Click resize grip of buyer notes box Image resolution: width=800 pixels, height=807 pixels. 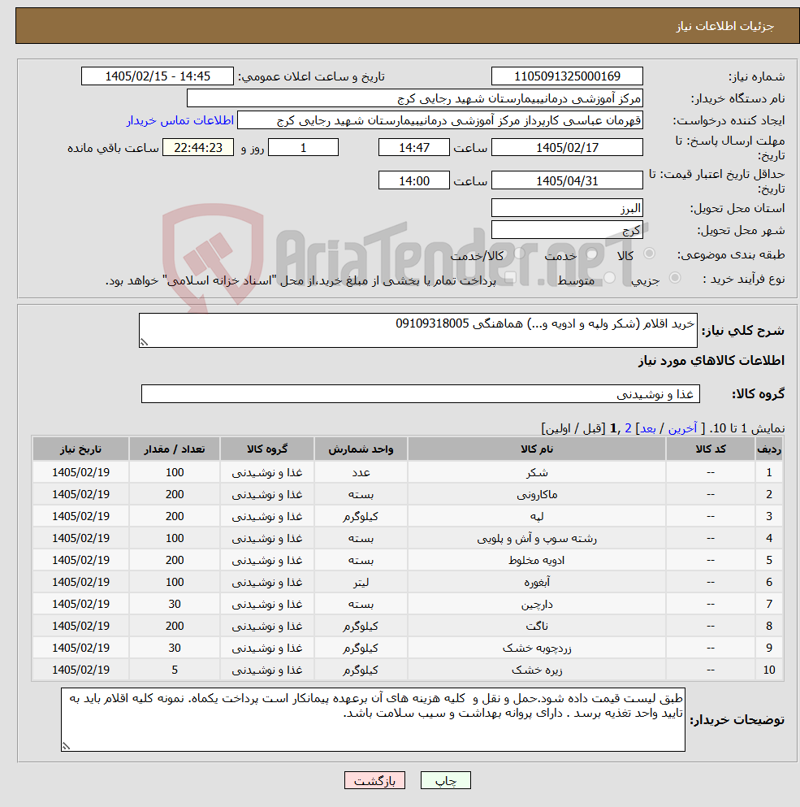66,745
